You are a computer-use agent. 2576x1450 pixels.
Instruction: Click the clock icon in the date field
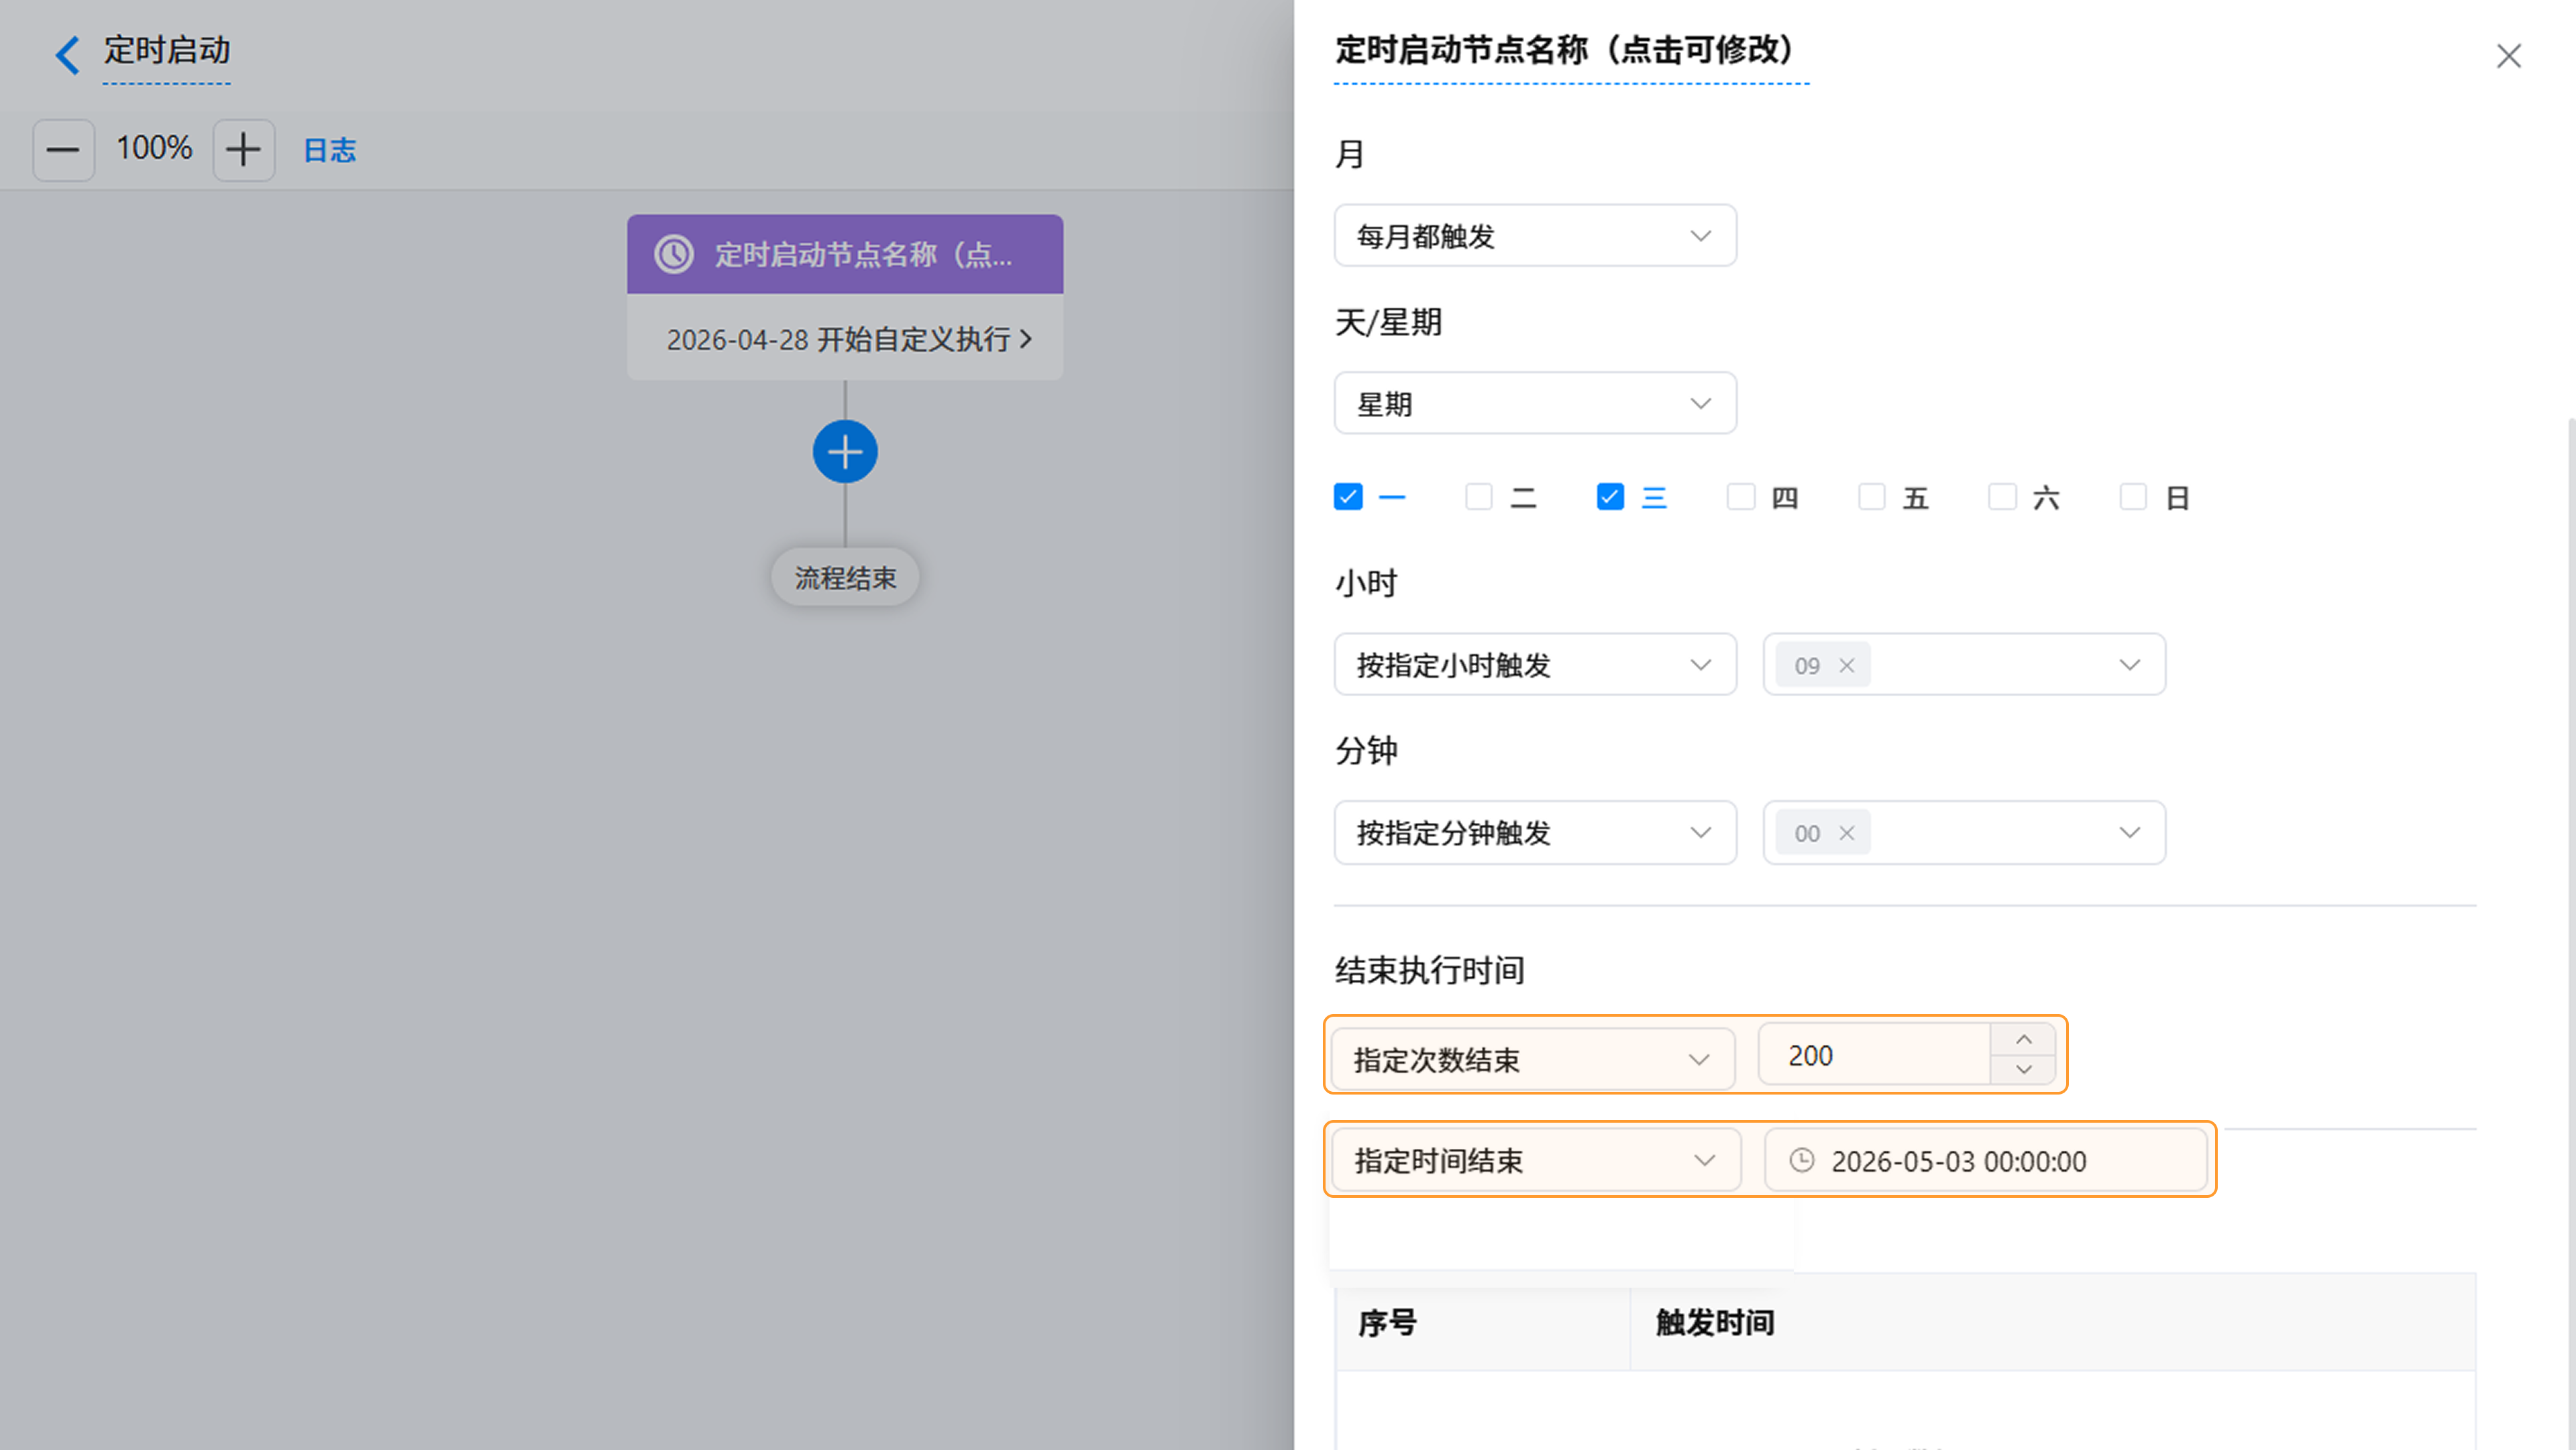[x=1801, y=1160]
